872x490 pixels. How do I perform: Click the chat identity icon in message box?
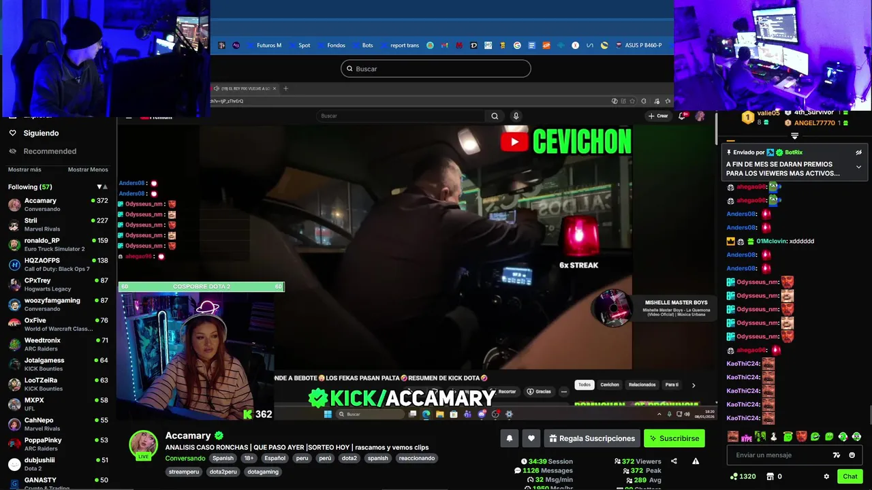coord(837,455)
